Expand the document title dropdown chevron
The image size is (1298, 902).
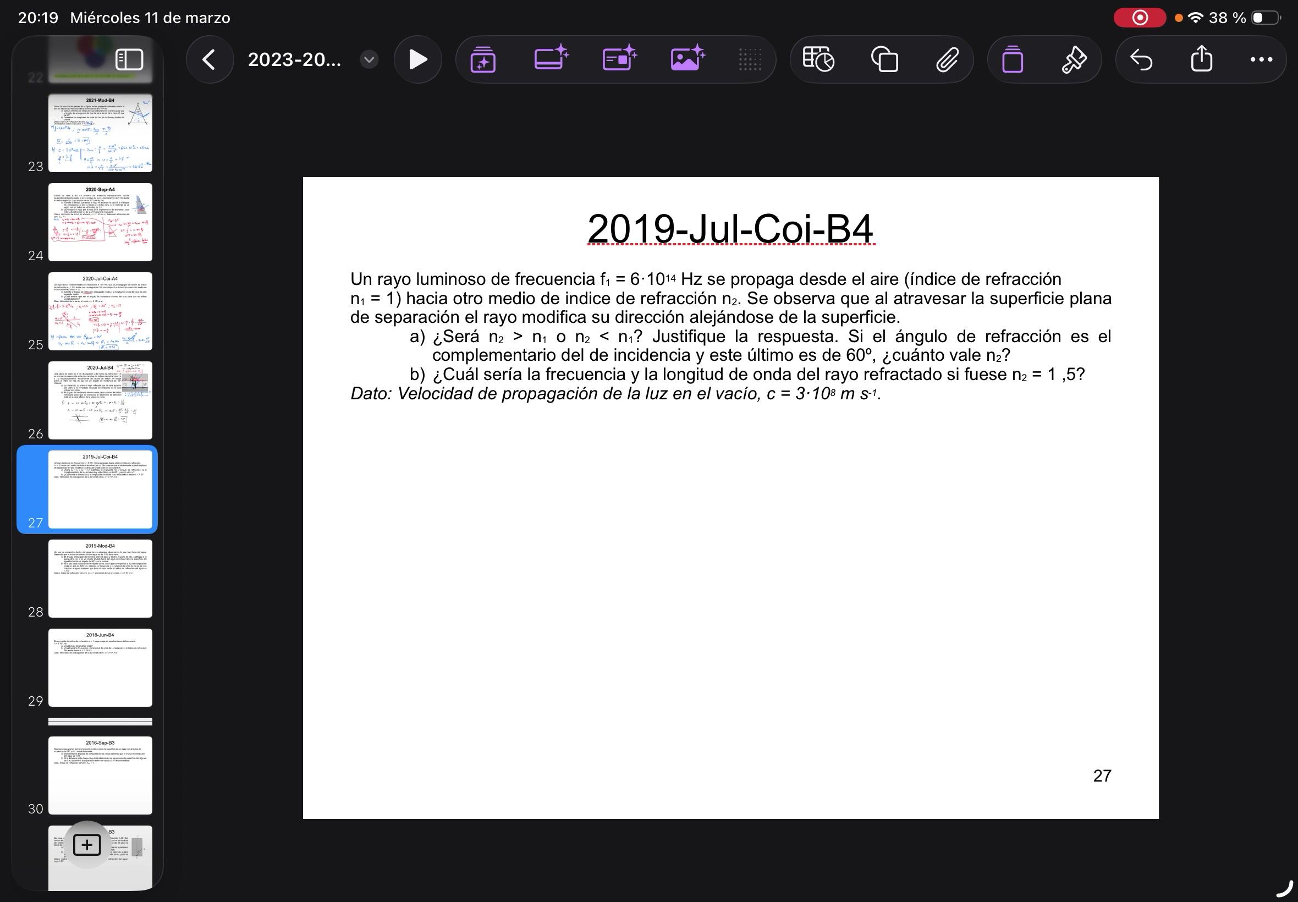click(x=369, y=59)
